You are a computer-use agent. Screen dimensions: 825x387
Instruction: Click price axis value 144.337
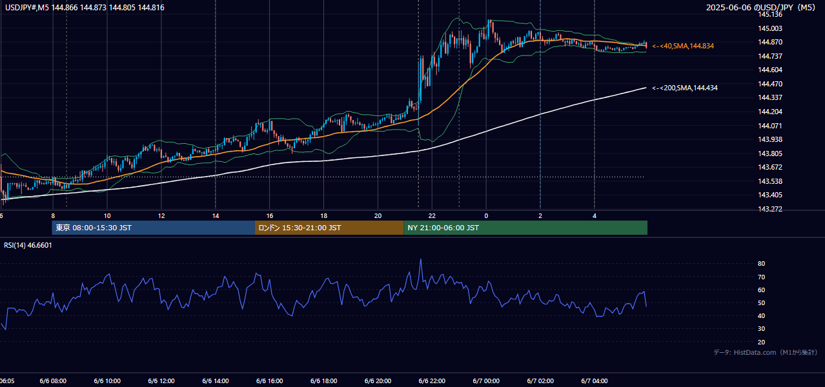769,97
